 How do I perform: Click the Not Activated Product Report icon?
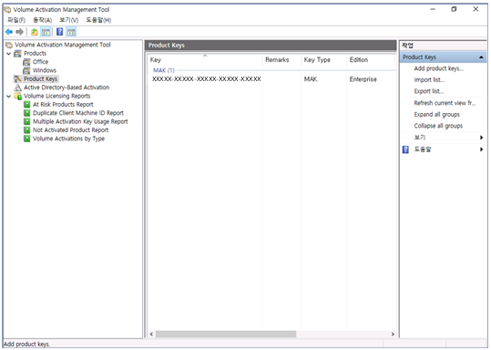(x=27, y=129)
